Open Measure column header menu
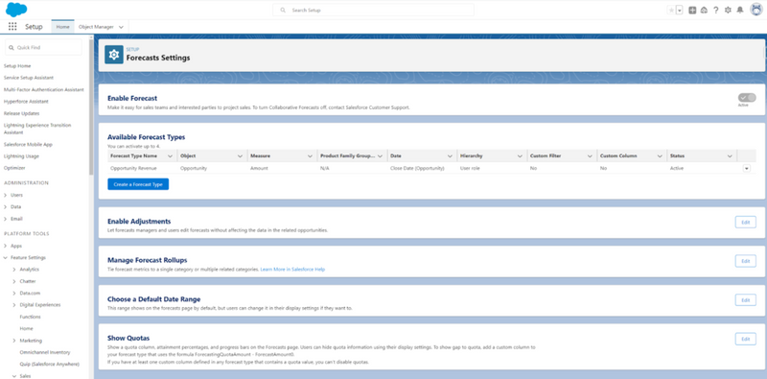The width and height of the screenshot is (767, 379). point(310,155)
